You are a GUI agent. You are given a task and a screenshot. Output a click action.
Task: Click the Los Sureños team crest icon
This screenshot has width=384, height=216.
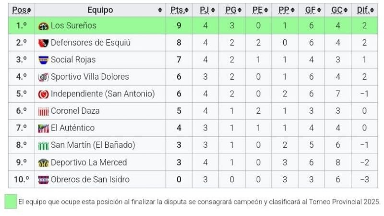pyautogui.click(x=44, y=26)
